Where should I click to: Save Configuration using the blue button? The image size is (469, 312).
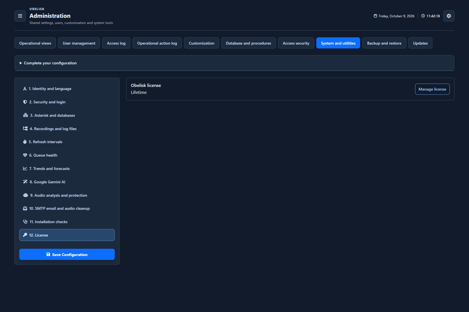(x=67, y=254)
